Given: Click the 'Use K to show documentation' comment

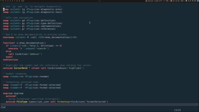Looking at the screenshot, I should pyautogui.click(x=35, y=35).
